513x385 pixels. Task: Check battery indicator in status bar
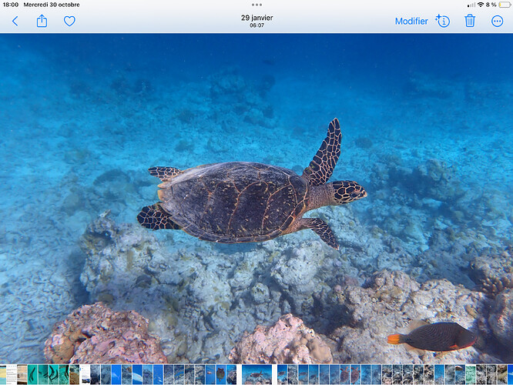point(505,5)
